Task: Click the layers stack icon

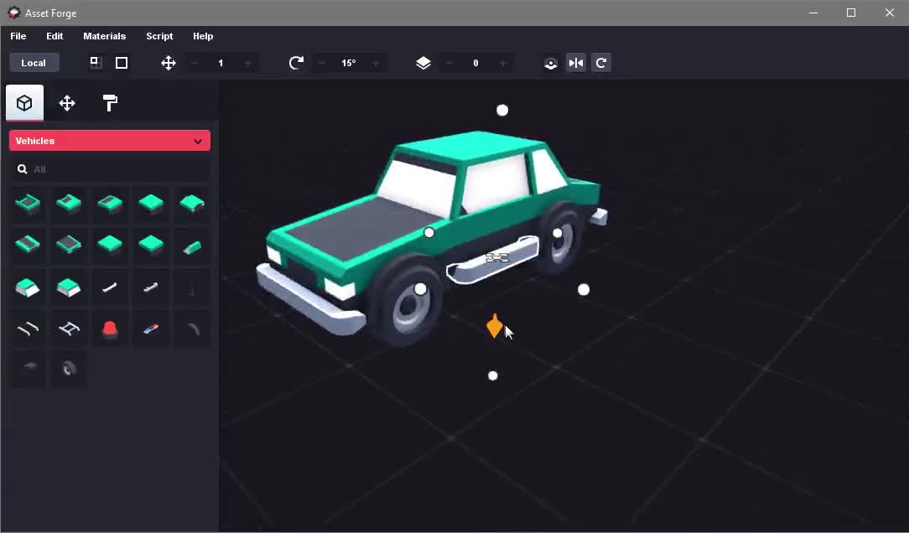Action: point(423,63)
